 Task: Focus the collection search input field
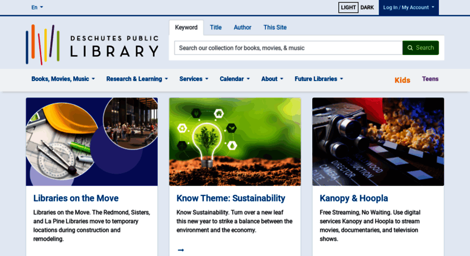289,48
